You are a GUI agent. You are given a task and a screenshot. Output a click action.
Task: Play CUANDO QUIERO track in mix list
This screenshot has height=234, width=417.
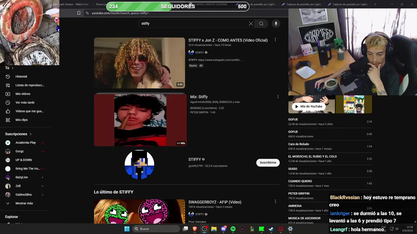click(330, 184)
